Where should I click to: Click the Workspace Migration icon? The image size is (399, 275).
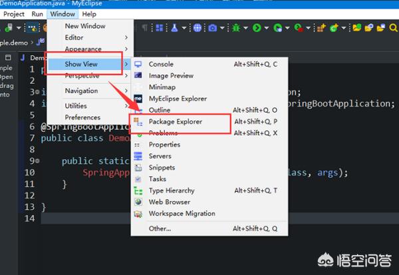(x=138, y=214)
